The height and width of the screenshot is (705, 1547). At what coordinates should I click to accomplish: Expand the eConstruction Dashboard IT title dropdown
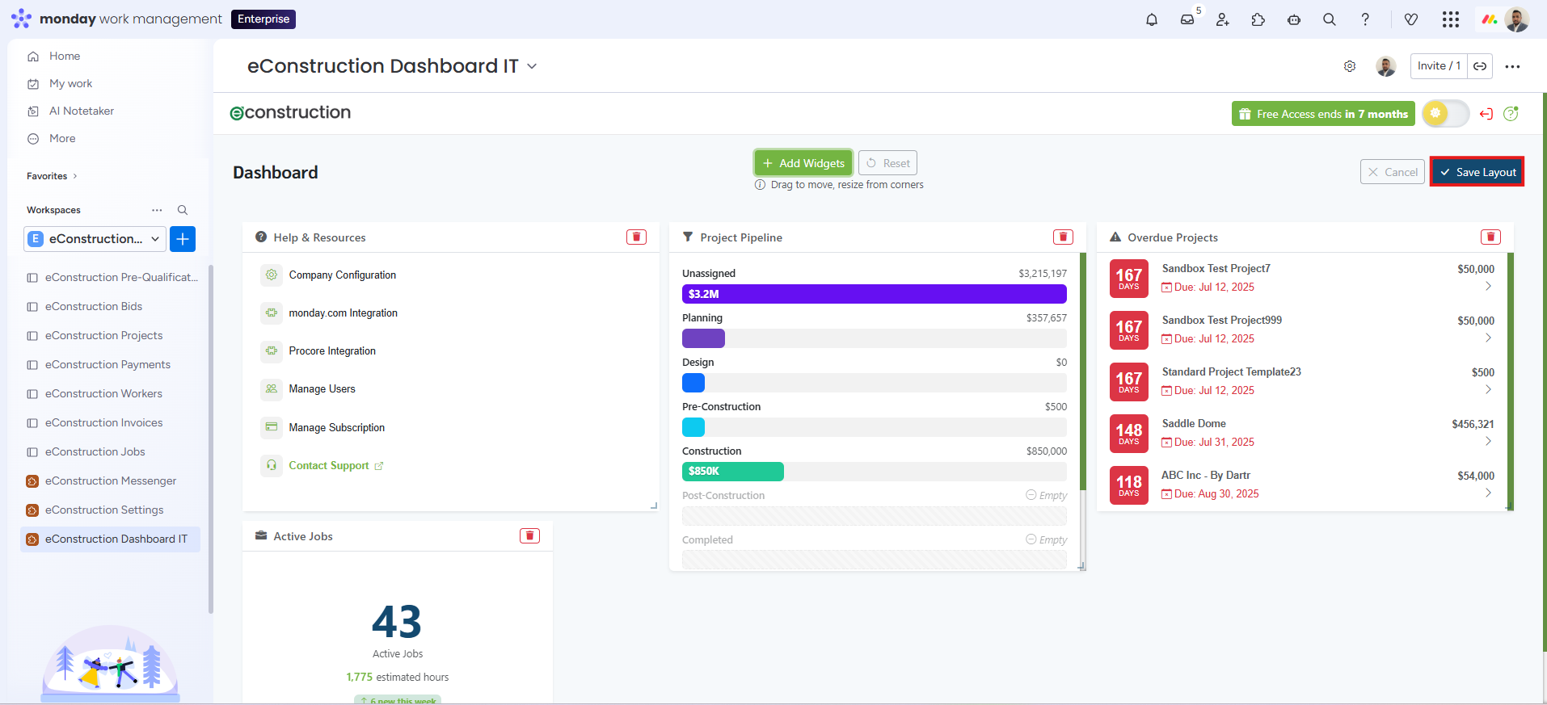(x=532, y=66)
